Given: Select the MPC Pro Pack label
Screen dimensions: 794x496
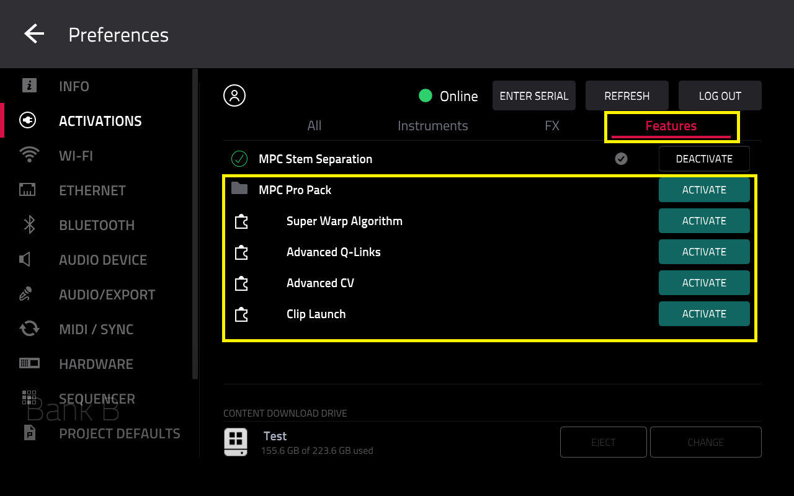Looking at the screenshot, I should pos(295,190).
